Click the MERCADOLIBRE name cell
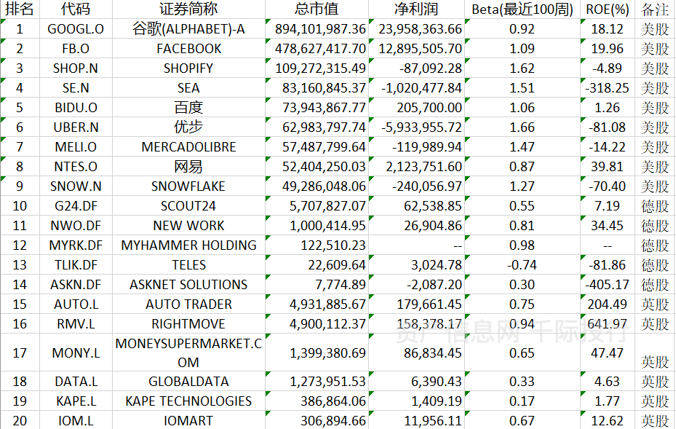The width and height of the screenshot is (676, 429). point(188,147)
